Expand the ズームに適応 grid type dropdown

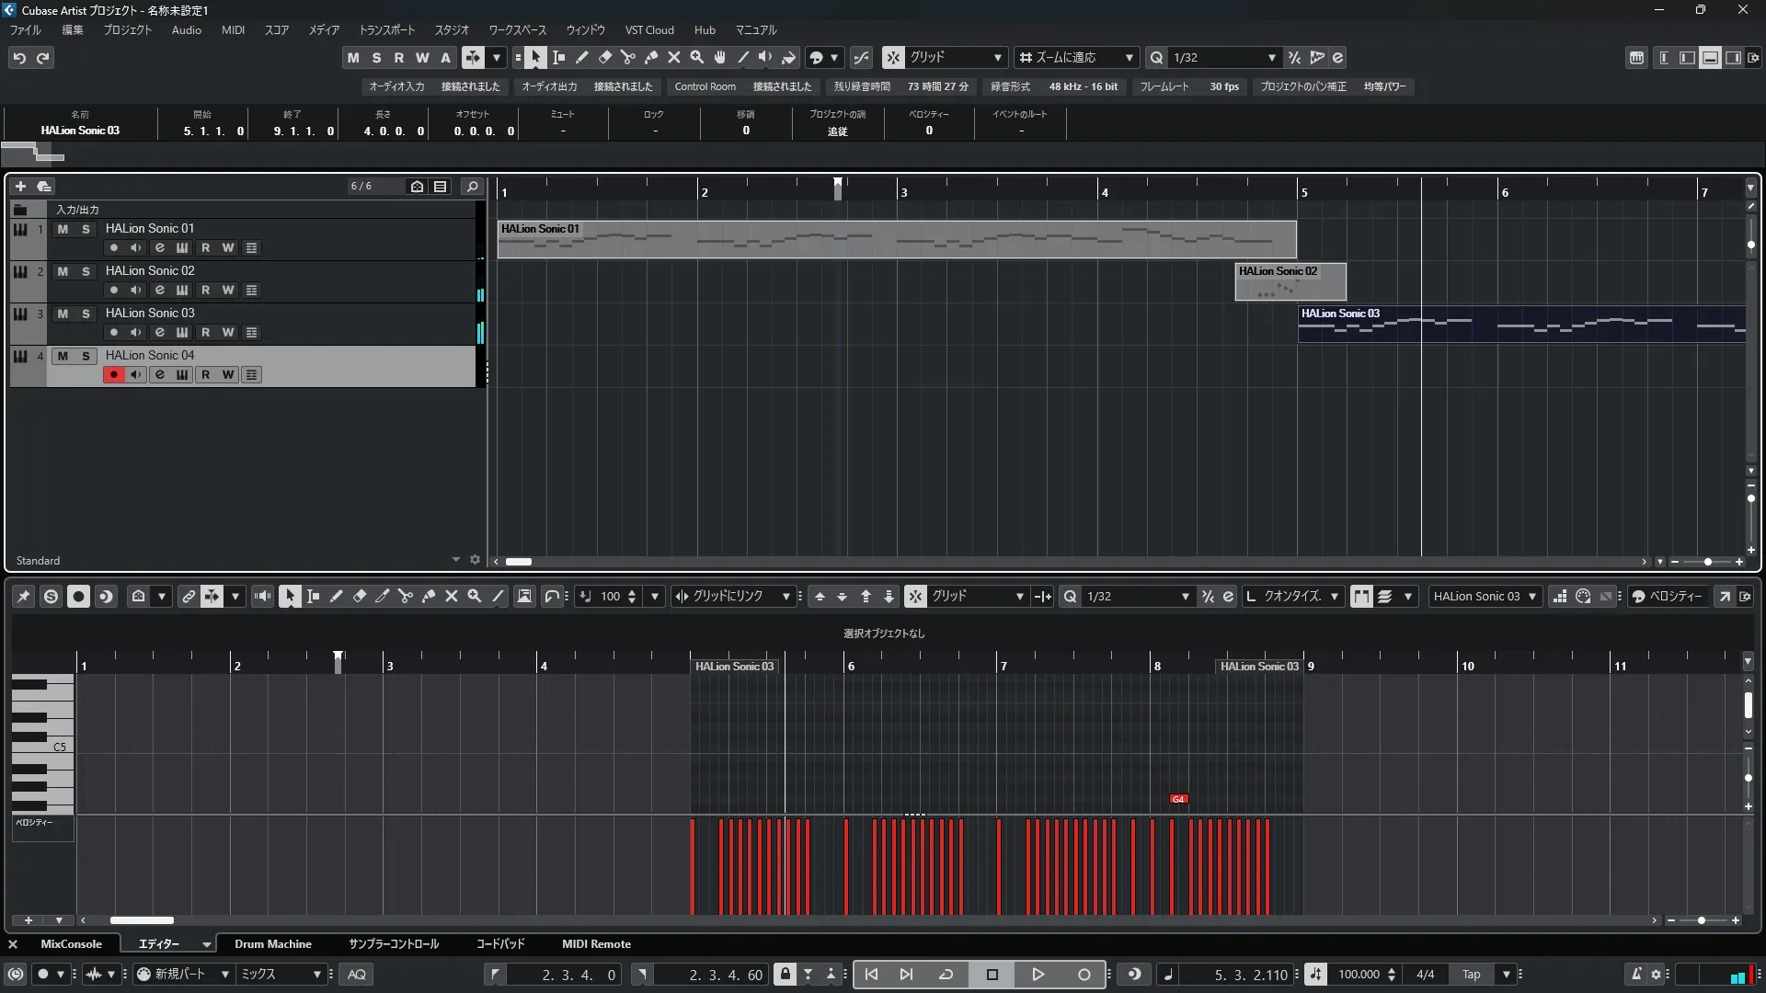[x=1129, y=58]
